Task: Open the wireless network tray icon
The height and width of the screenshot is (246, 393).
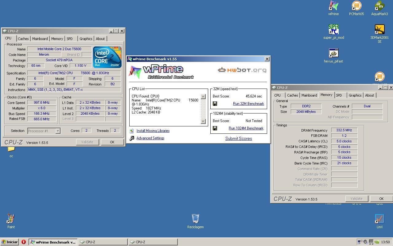Action: pos(360,242)
